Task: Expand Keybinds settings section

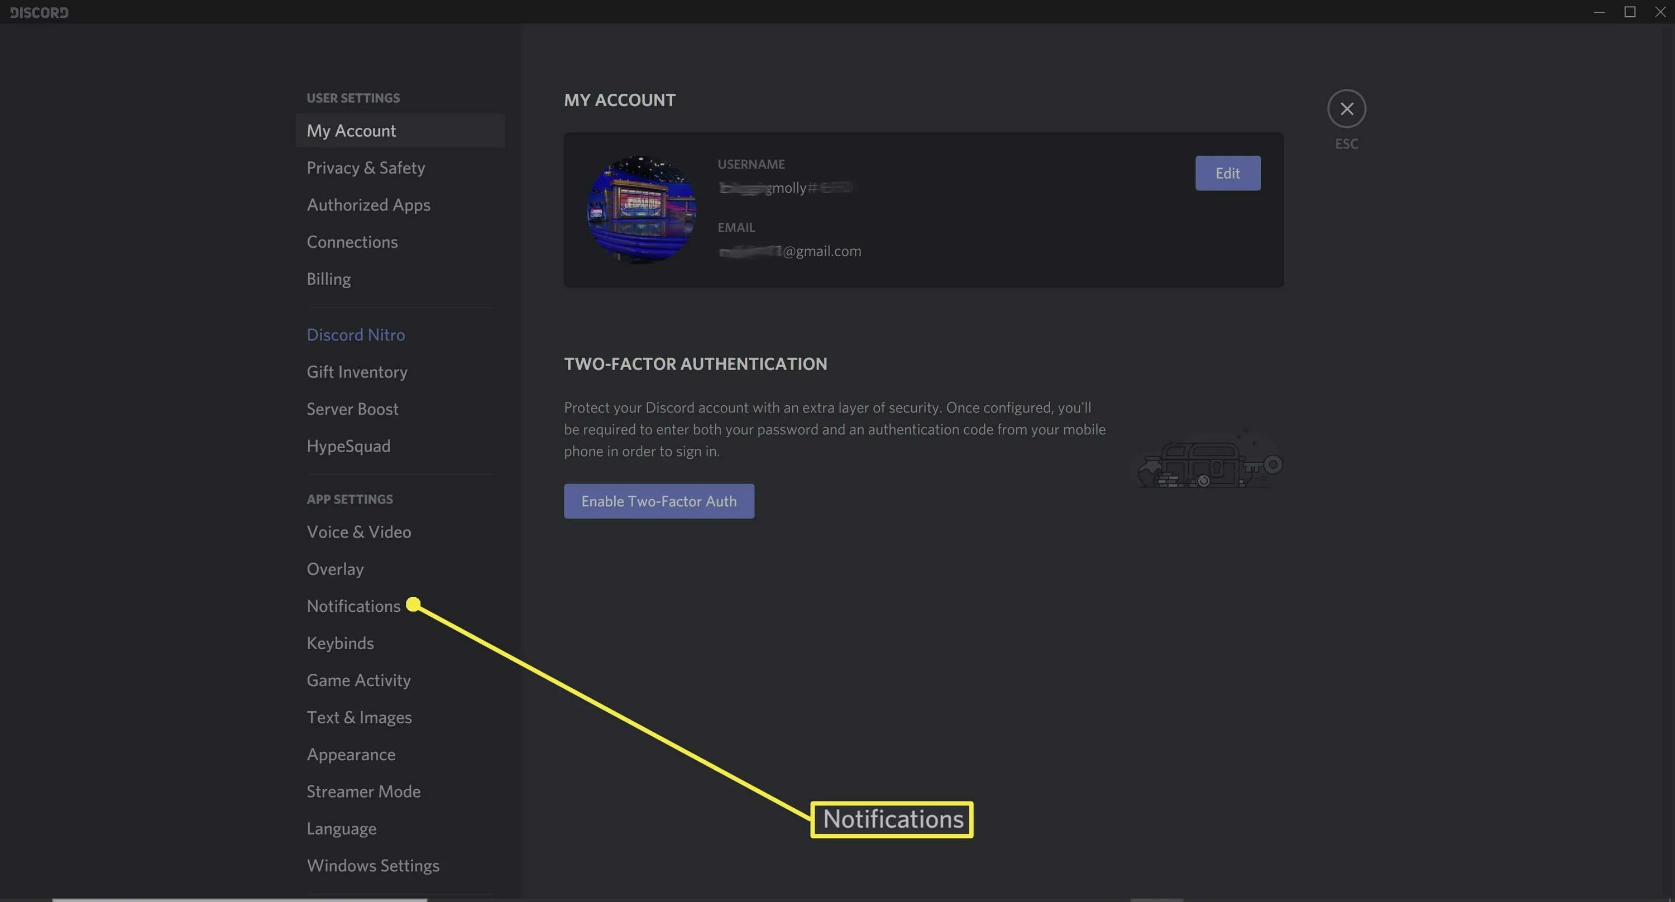Action: pyautogui.click(x=340, y=642)
